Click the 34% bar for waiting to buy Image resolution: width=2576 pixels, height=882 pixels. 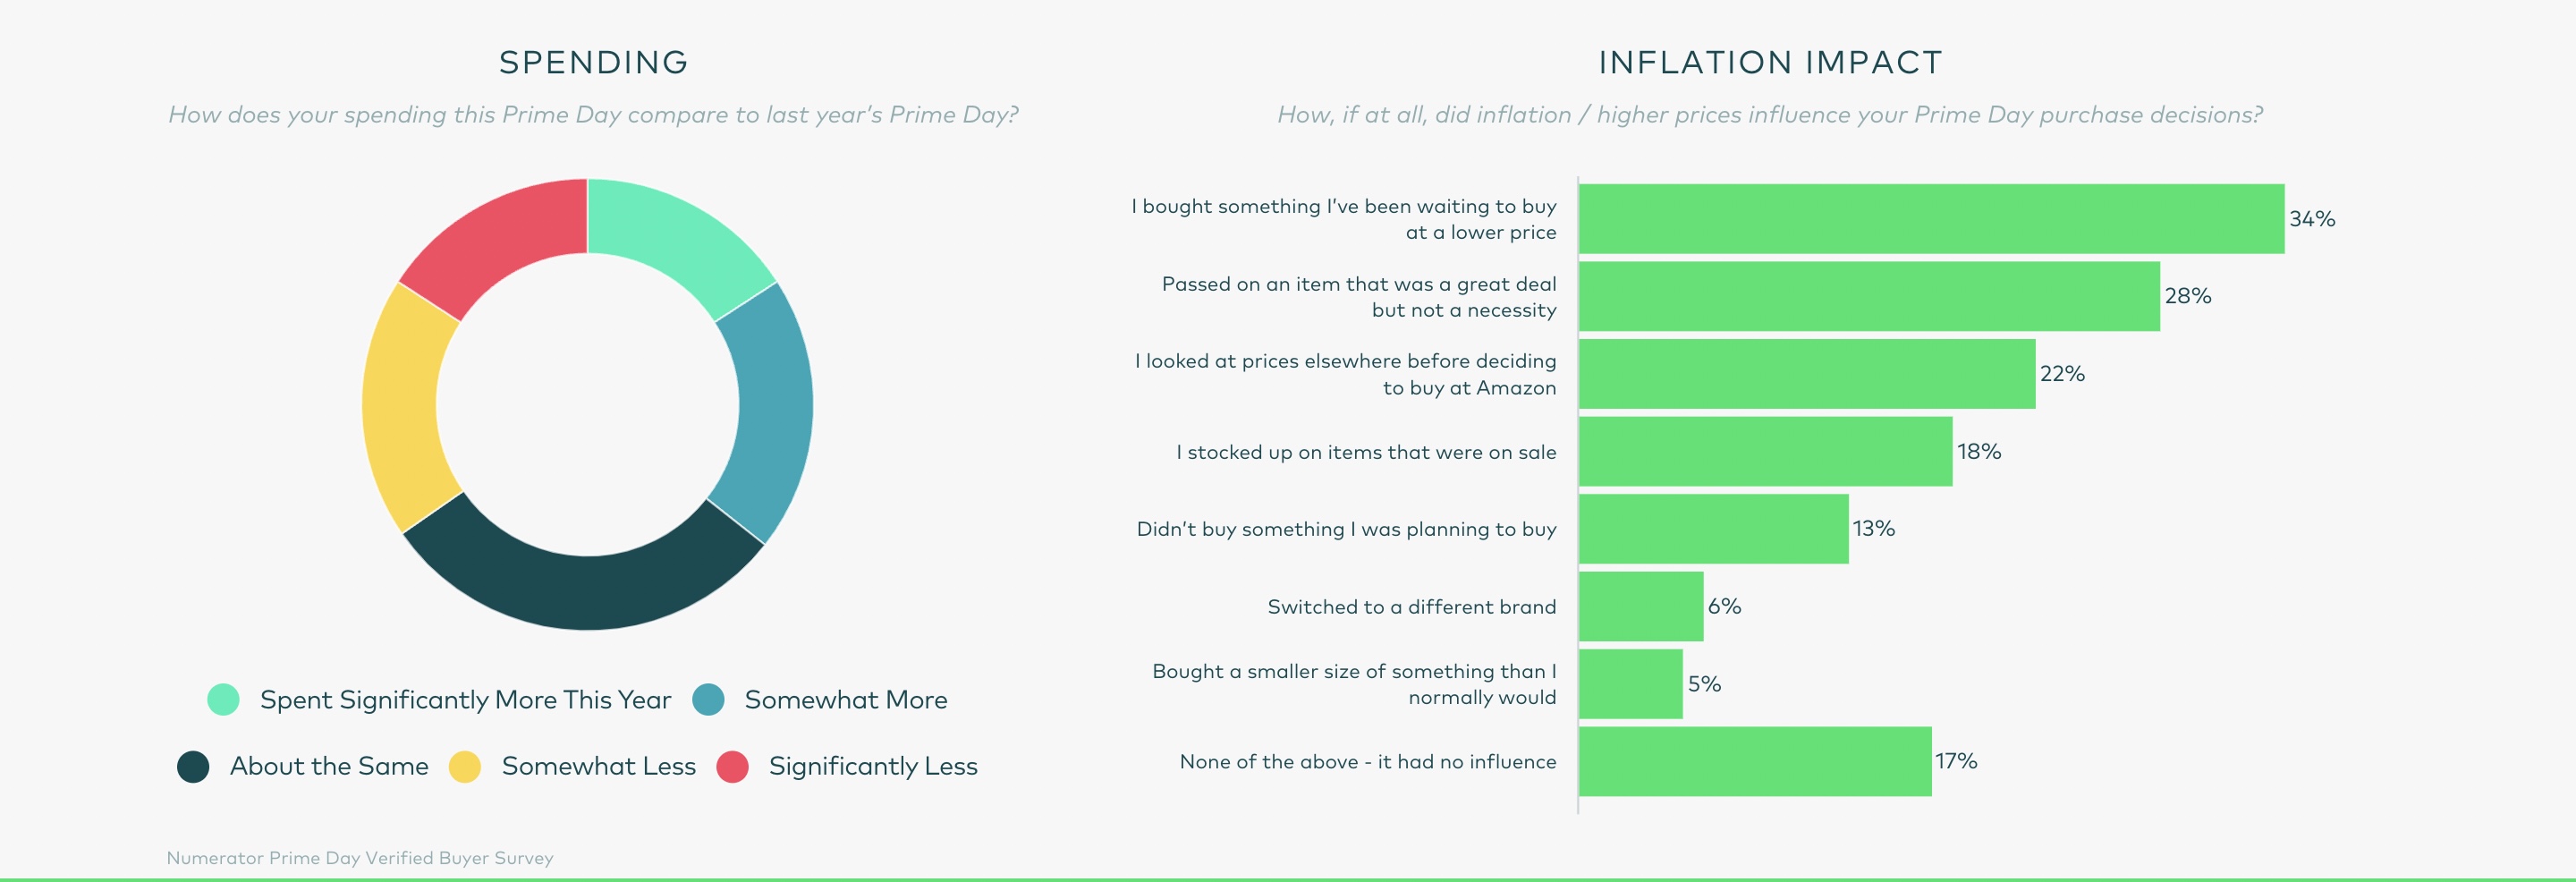(1930, 218)
